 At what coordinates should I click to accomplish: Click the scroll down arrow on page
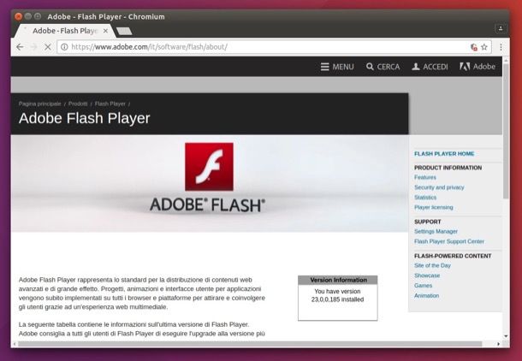pos(506,336)
